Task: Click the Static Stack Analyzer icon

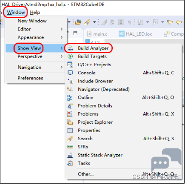Action: [x=70, y=155]
